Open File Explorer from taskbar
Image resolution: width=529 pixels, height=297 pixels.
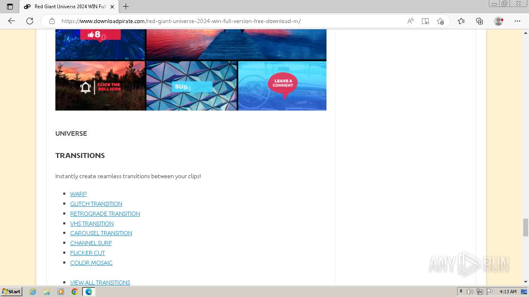[x=47, y=292]
